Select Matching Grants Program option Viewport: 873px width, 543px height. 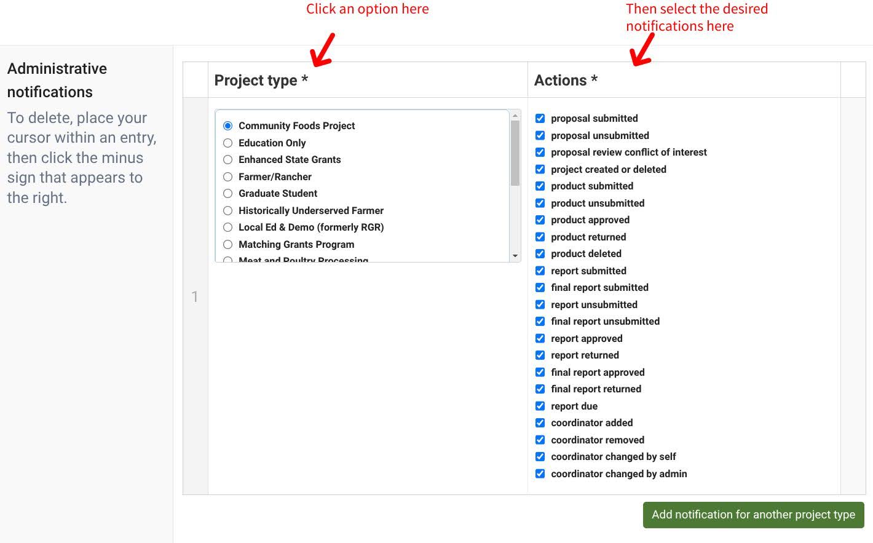point(228,244)
